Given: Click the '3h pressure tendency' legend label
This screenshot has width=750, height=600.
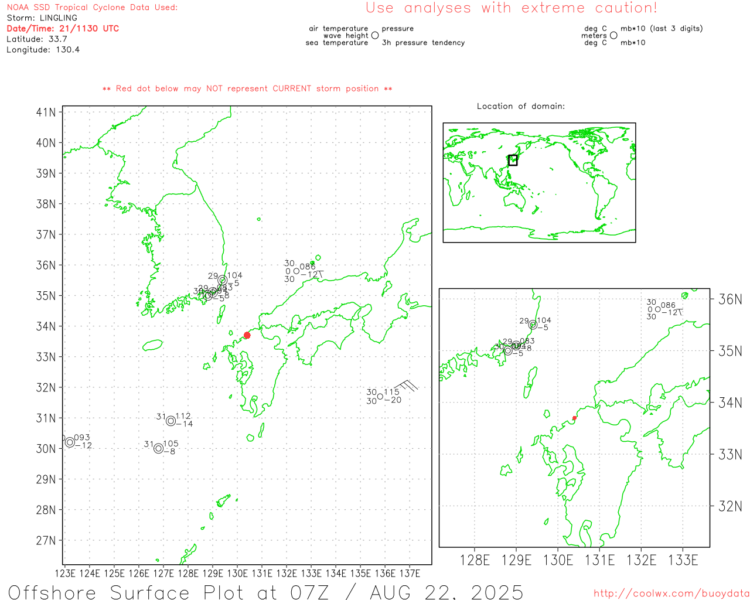Looking at the screenshot, I should pos(423,43).
